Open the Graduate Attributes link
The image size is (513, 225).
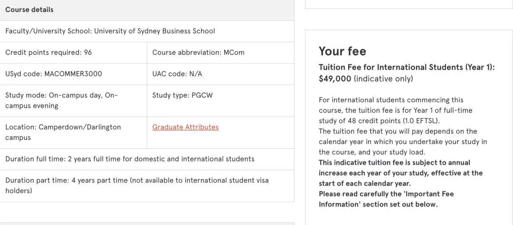[x=185, y=127]
